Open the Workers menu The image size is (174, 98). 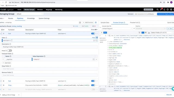coord(40,10)
